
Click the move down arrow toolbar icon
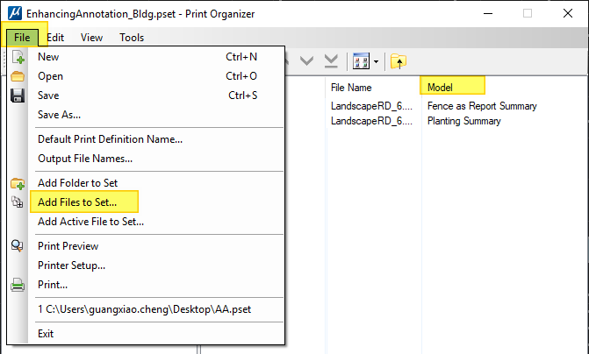pos(306,60)
